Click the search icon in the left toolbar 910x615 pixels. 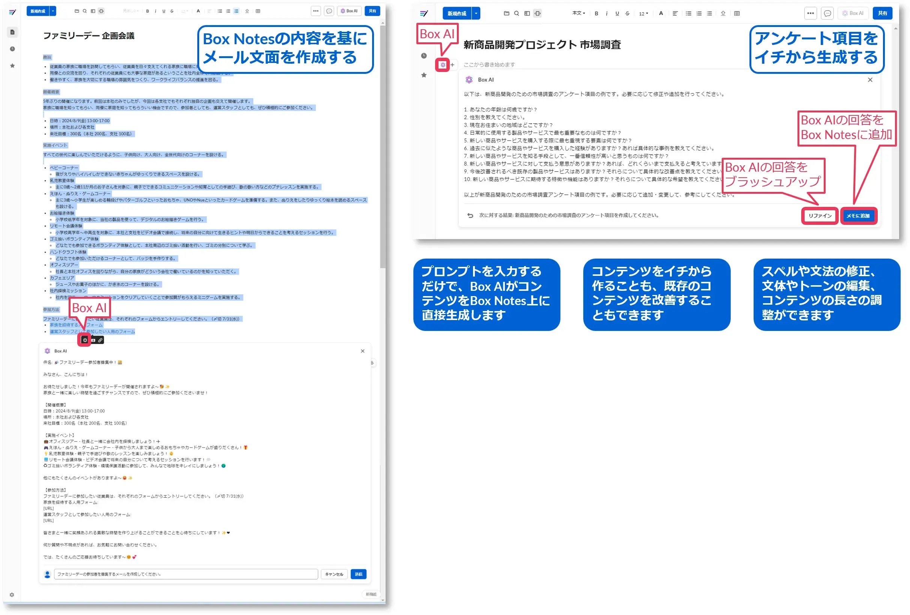click(x=84, y=11)
